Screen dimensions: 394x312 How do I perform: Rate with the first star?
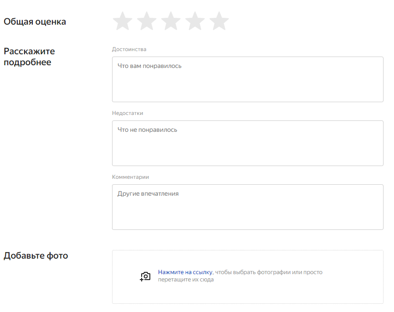[x=123, y=21]
